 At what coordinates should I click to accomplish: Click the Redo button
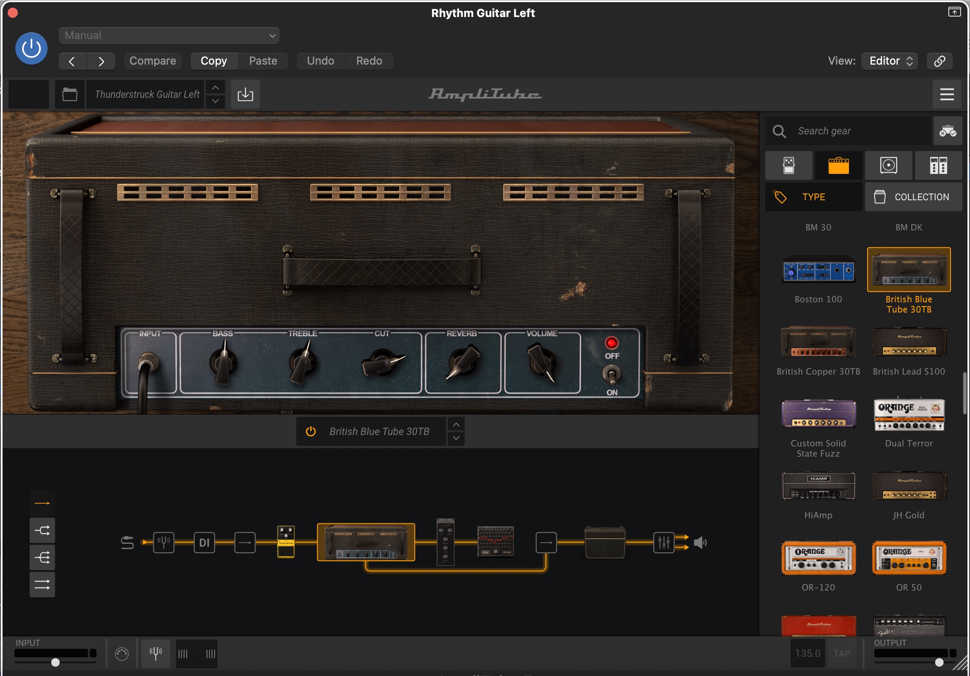(x=369, y=61)
